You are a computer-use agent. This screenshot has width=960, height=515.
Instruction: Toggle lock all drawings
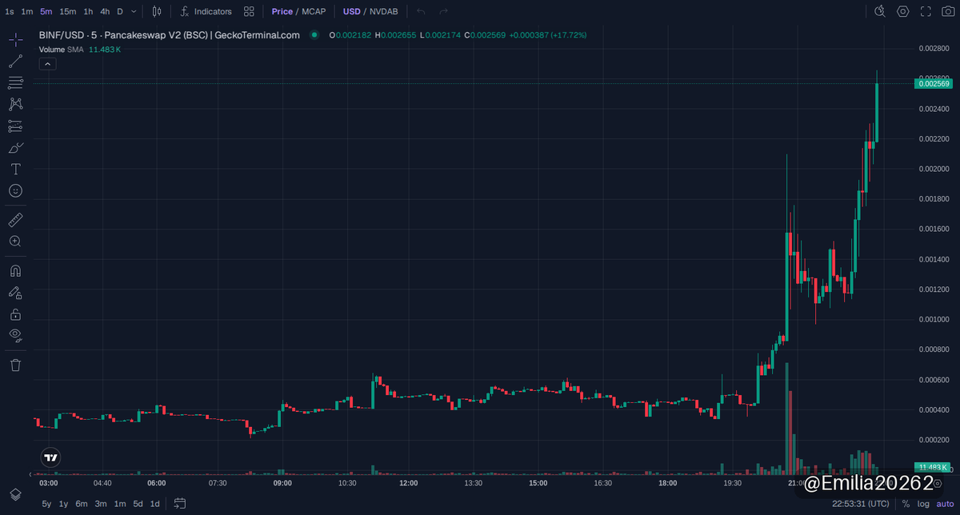(15, 314)
